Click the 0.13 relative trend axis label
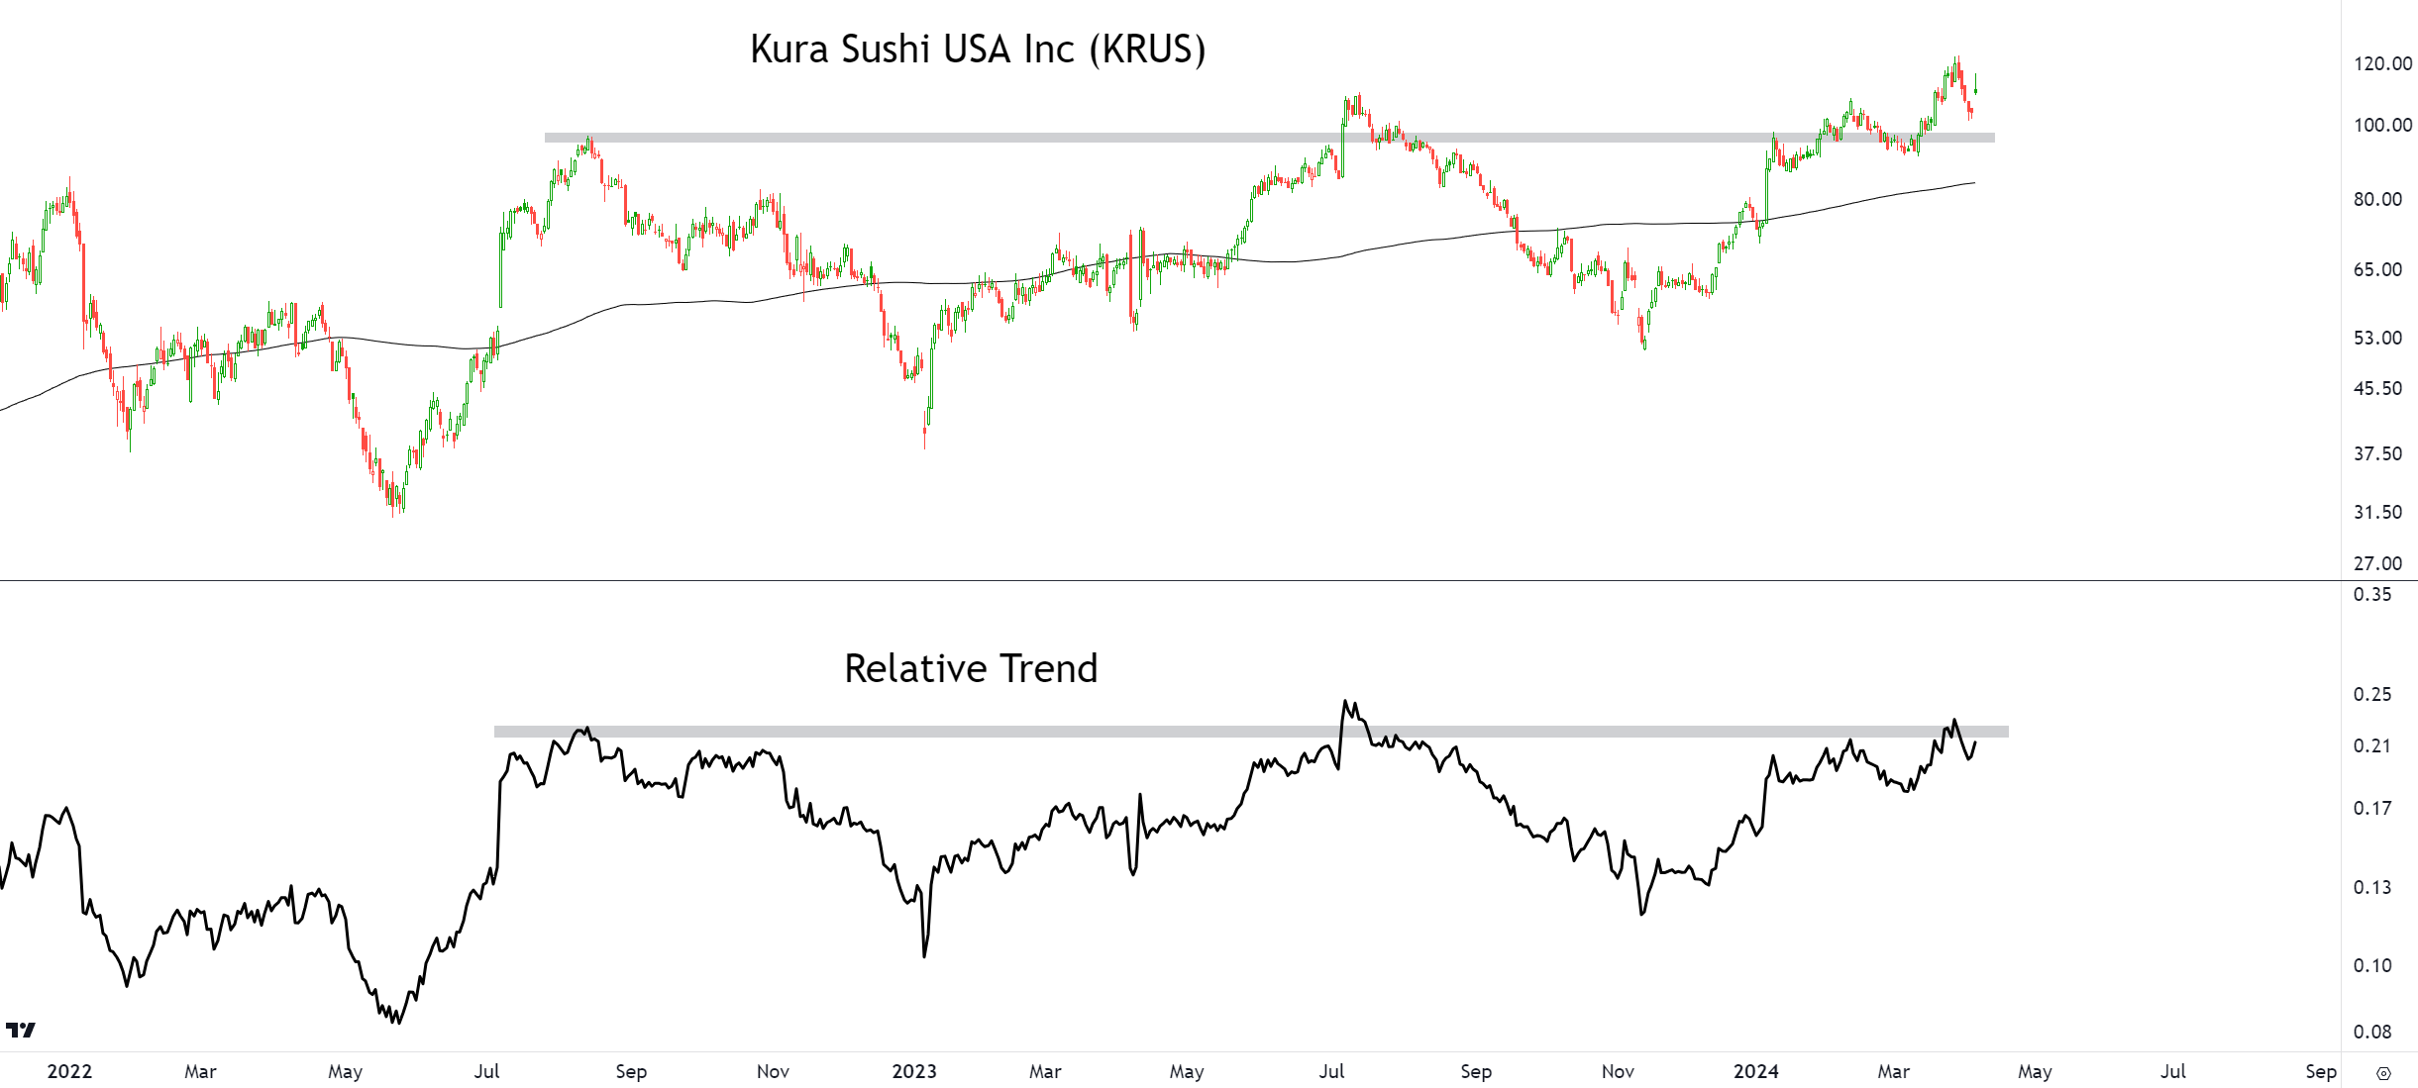The image size is (2418, 1088). pos(2372,887)
